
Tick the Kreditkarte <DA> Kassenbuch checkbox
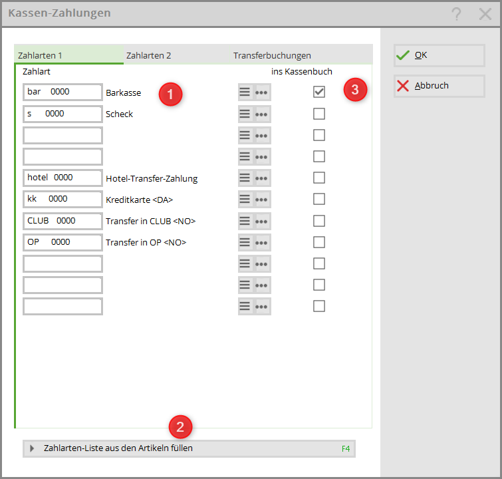[319, 199]
